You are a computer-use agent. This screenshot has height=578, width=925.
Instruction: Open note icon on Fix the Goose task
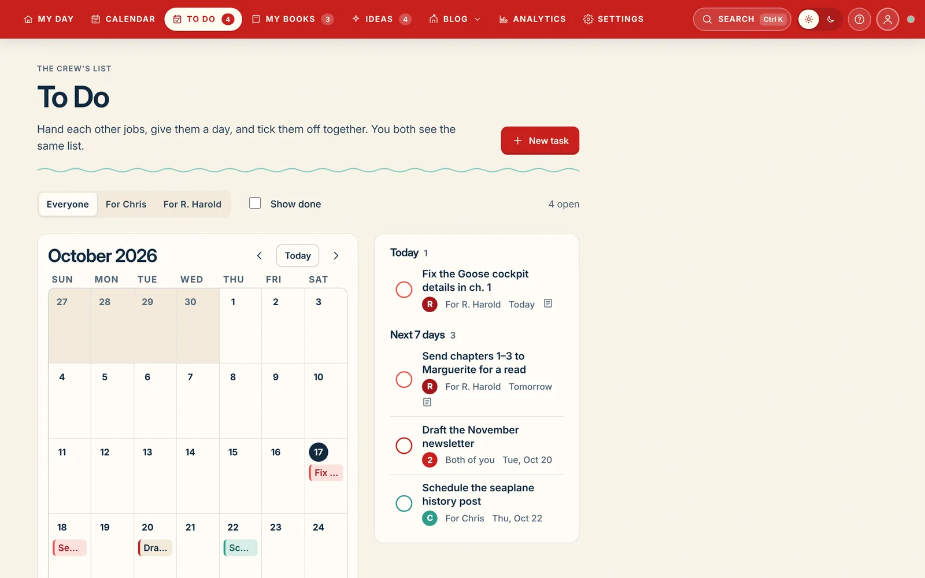pos(548,303)
